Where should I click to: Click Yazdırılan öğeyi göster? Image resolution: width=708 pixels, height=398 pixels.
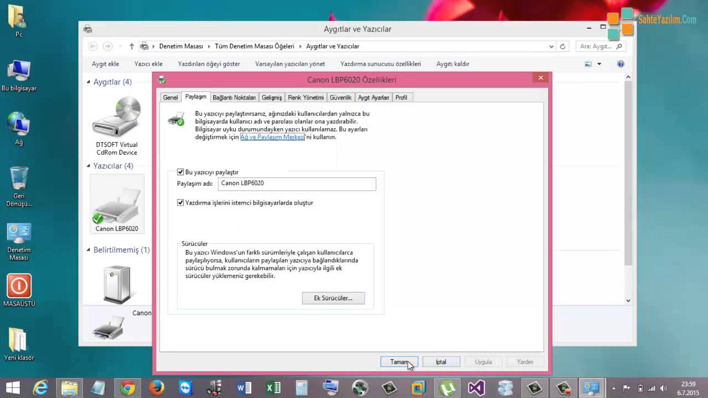click(x=209, y=64)
